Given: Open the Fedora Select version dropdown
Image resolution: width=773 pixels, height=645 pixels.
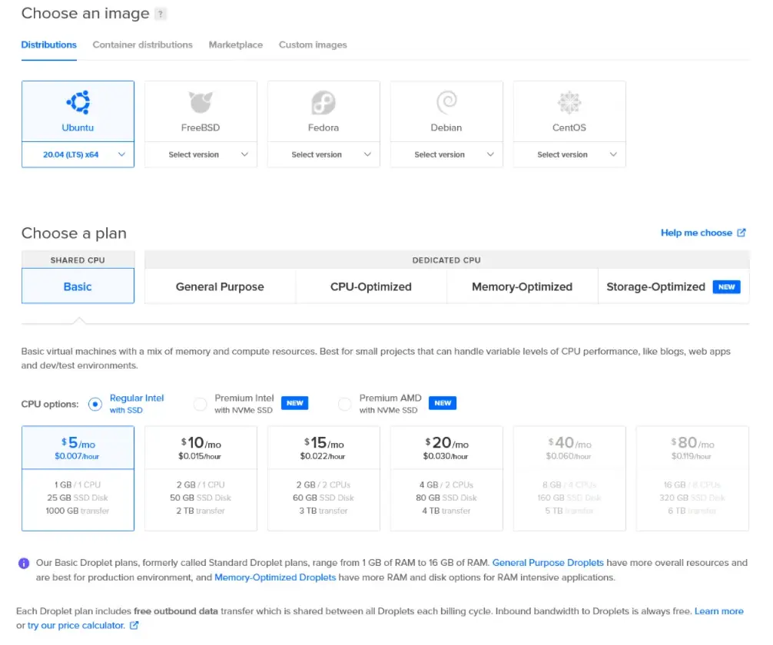Looking at the screenshot, I should coord(323,154).
